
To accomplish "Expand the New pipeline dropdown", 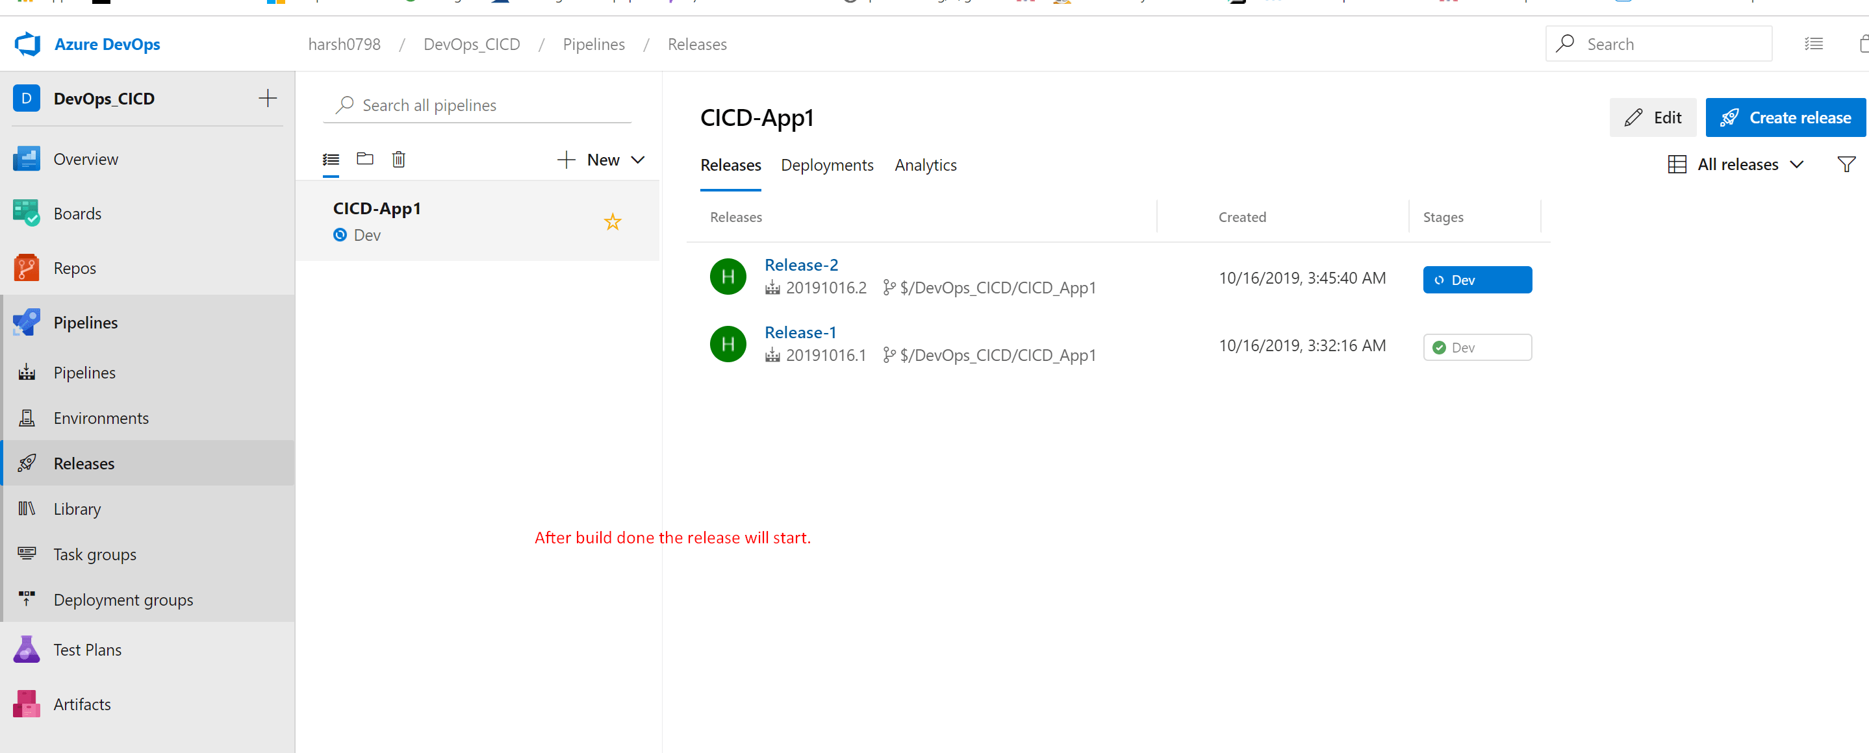I will point(601,160).
